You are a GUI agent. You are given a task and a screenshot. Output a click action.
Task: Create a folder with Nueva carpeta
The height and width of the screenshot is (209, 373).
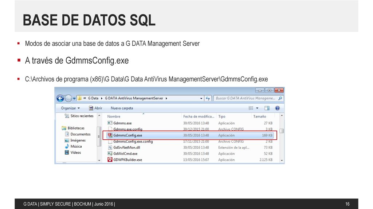pyautogui.click(x=122, y=108)
